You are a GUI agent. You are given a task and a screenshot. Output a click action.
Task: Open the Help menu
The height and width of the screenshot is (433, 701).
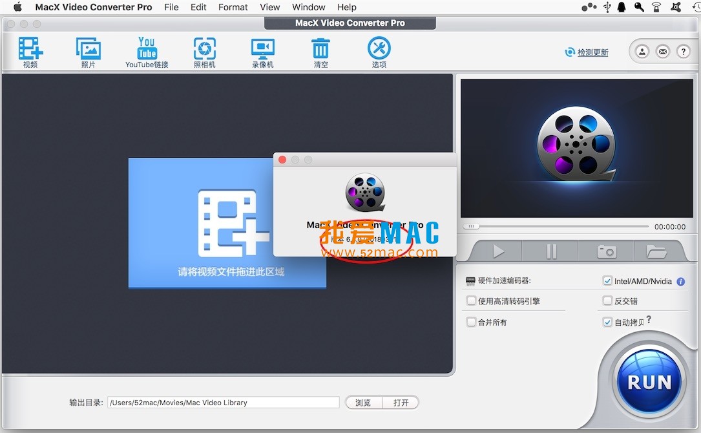[347, 7]
